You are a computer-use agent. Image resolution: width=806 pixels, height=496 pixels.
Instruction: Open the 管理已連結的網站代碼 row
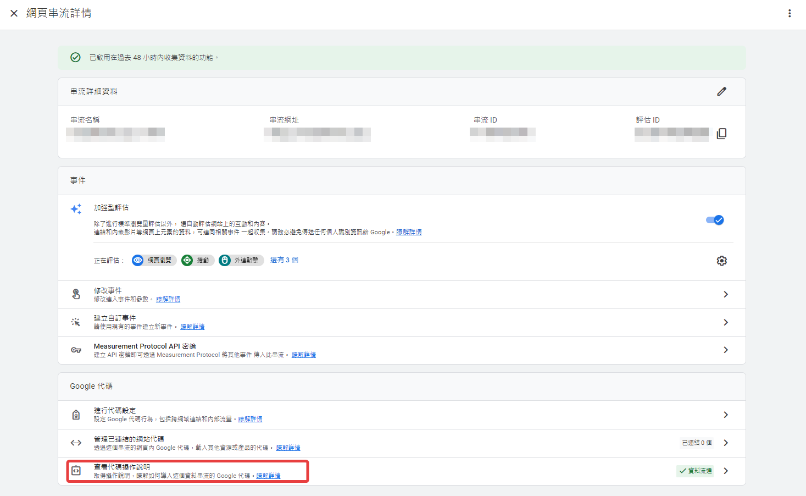[402, 443]
